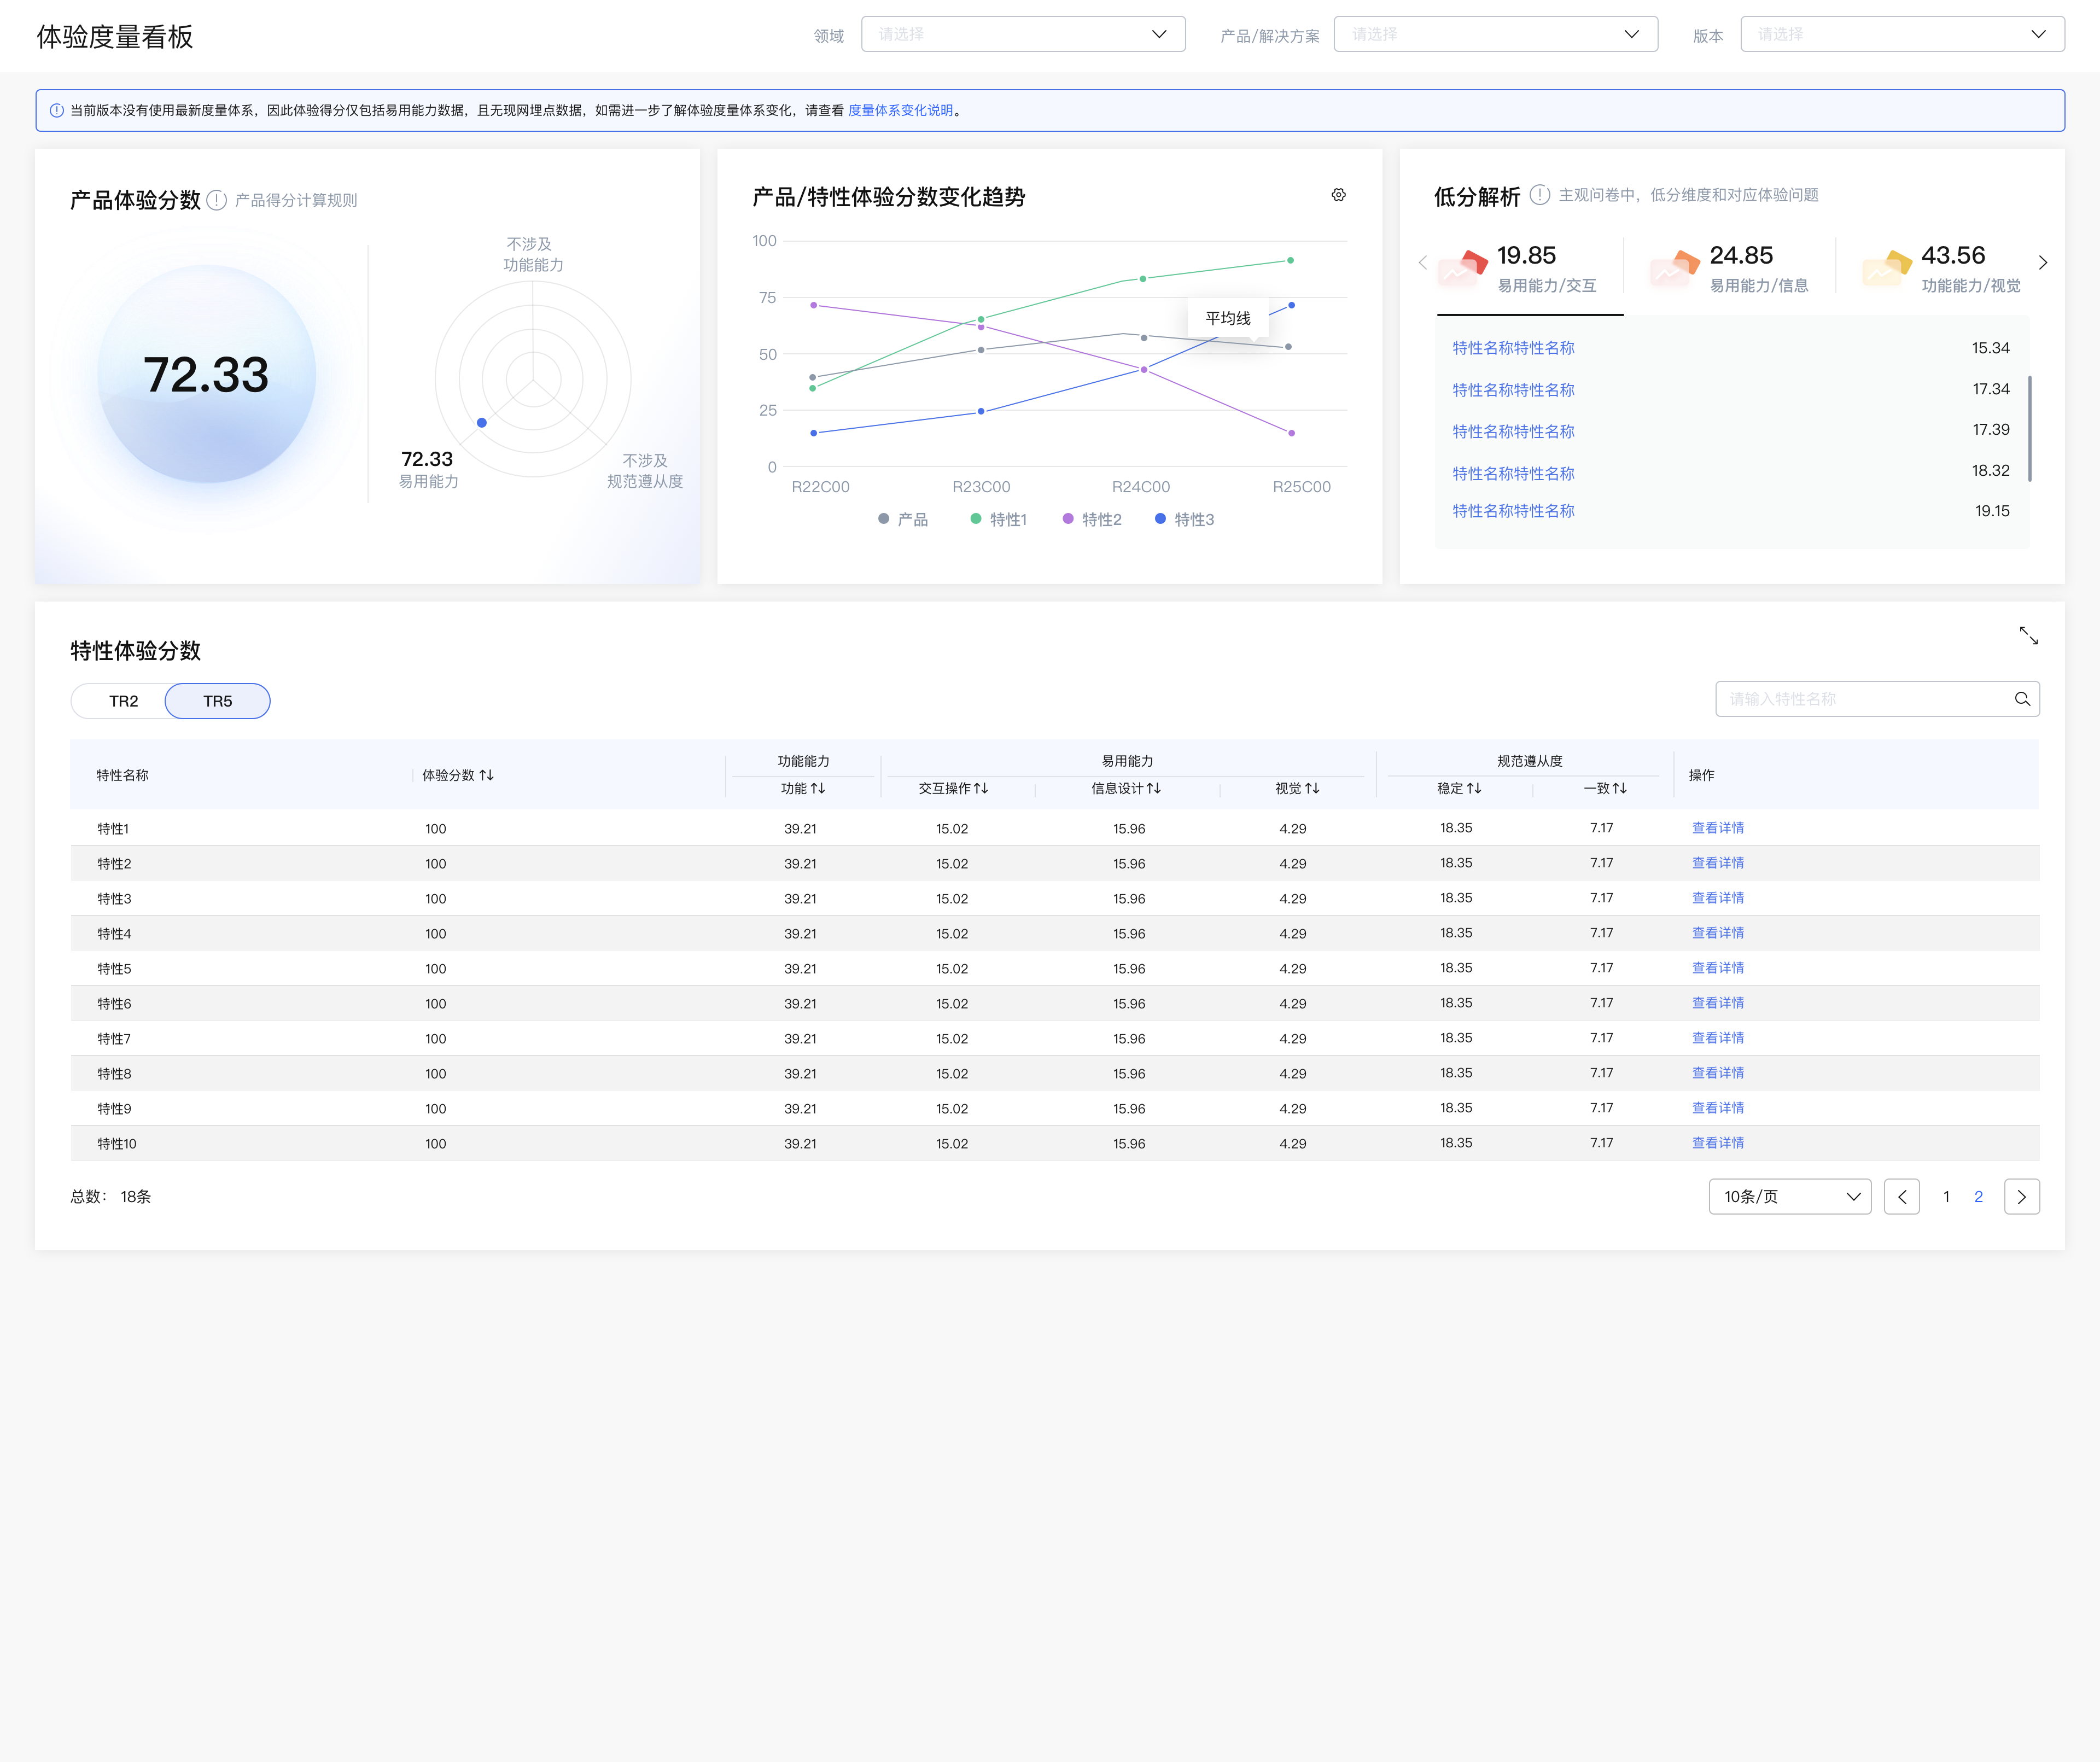Viewport: 2100px width, 1762px height.
Task: Click yellow icon of 功能能力/视觉 card
Action: point(1887,269)
